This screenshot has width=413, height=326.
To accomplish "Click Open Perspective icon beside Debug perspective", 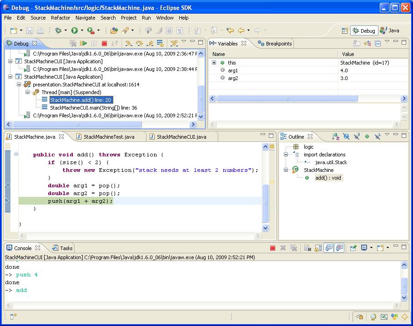I will tap(345, 30).
